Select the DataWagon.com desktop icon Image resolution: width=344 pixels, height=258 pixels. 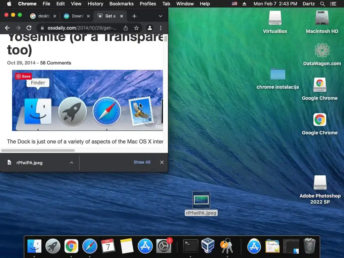tap(322, 54)
